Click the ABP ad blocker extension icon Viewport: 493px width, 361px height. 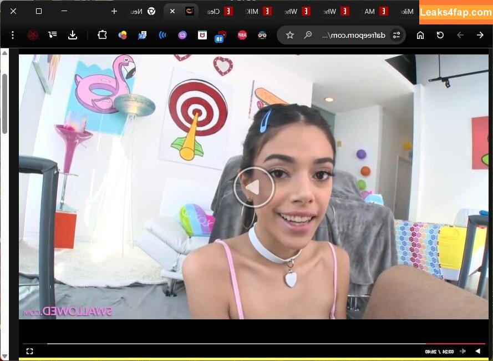coord(242,35)
